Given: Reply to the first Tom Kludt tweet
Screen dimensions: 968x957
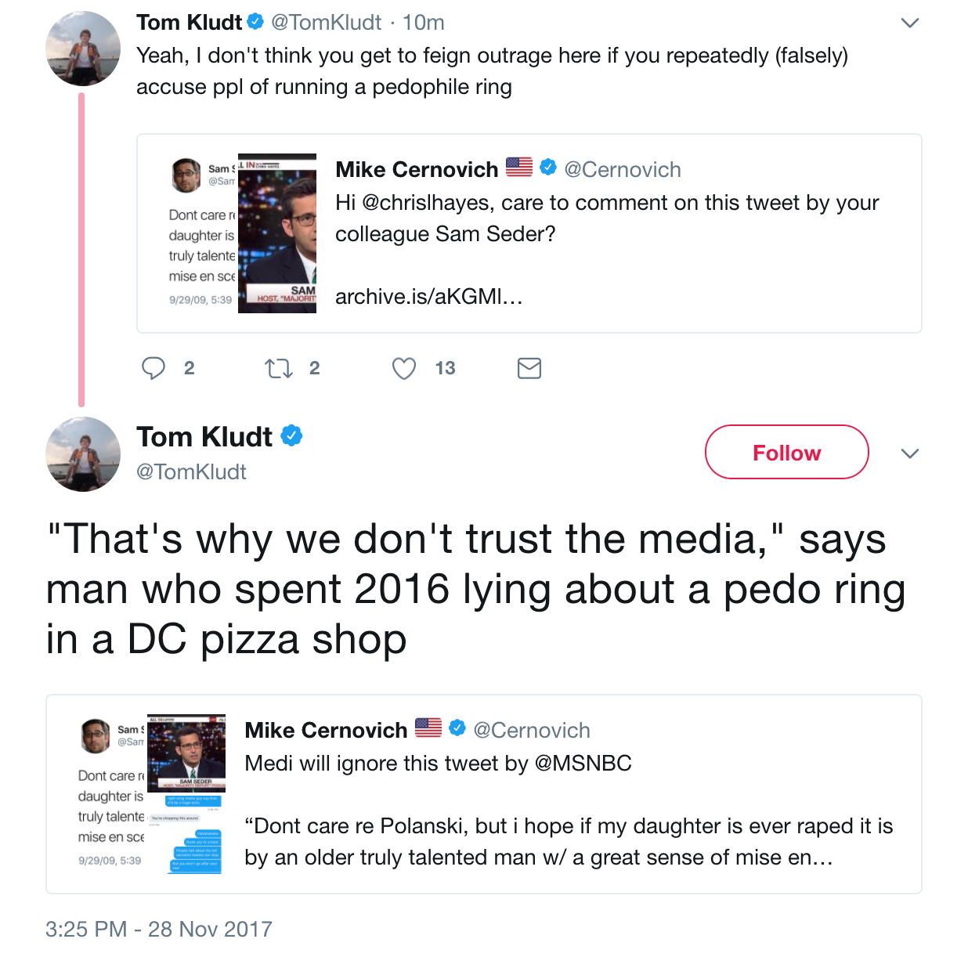Looking at the screenshot, I should (154, 368).
